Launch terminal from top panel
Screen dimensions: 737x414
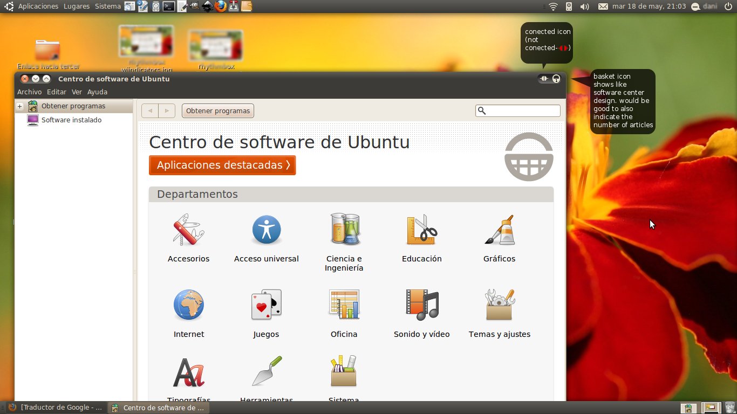point(169,6)
